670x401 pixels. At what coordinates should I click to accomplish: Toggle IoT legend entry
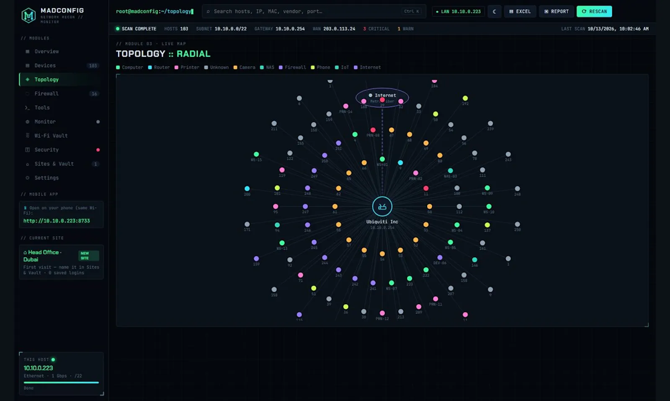click(342, 67)
